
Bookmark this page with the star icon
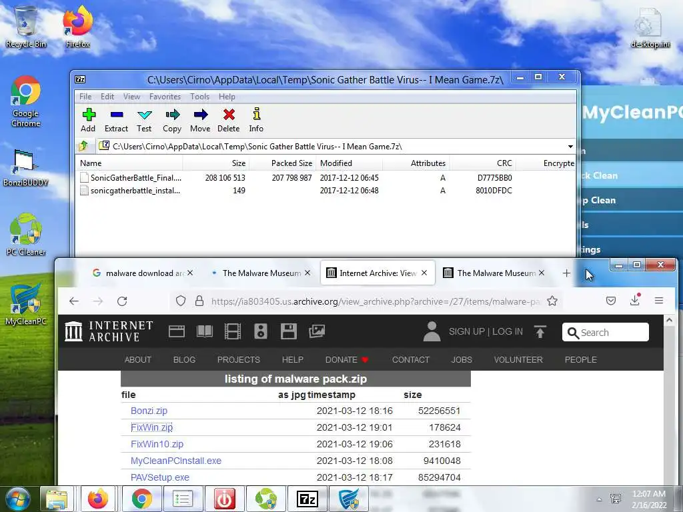[x=552, y=301]
